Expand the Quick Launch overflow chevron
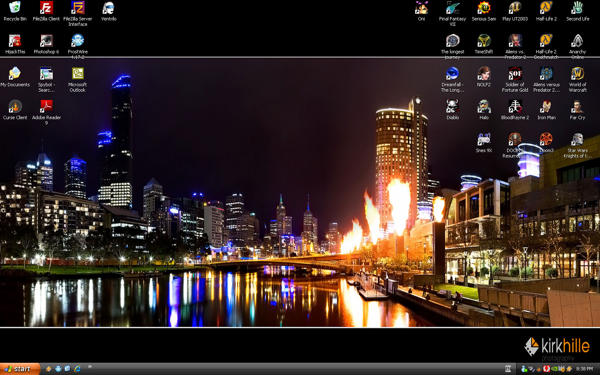Viewport: 600px width, 375px height. point(90,367)
